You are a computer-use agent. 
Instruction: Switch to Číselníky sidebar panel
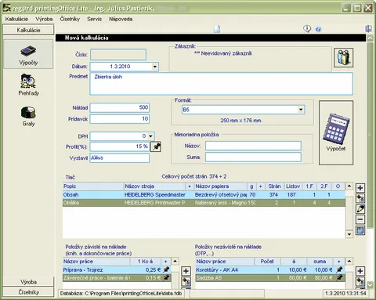click(28, 292)
